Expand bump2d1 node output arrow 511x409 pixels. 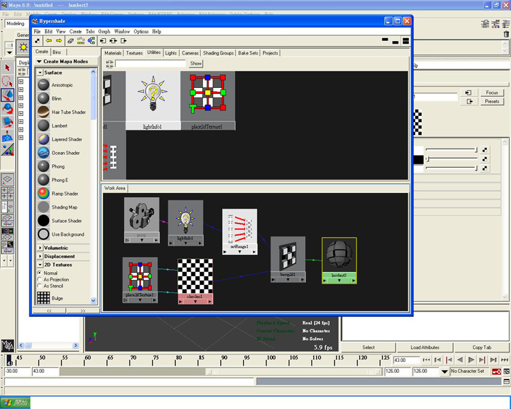[303, 280]
